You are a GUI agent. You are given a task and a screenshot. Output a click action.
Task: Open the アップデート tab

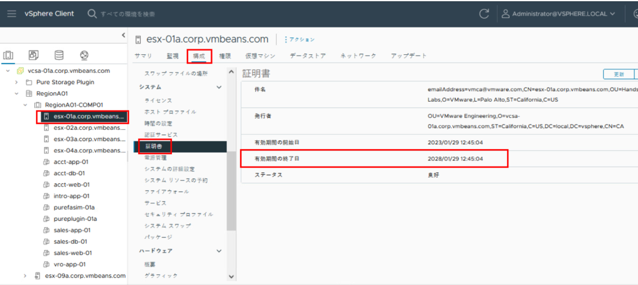(409, 56)
